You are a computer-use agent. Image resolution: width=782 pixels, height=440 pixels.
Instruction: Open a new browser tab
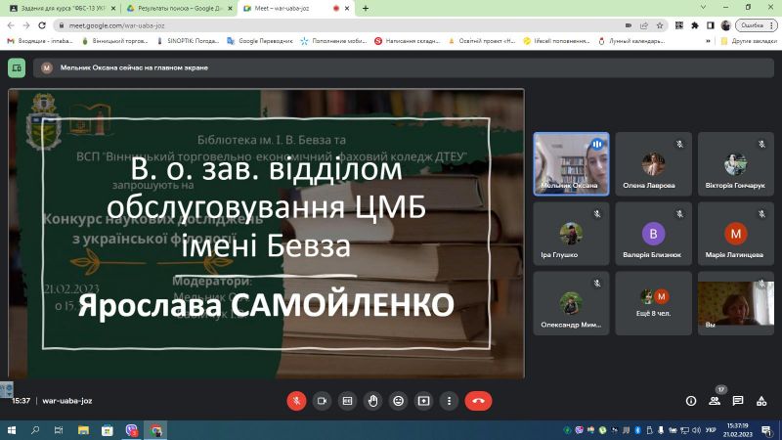point(366,9)
